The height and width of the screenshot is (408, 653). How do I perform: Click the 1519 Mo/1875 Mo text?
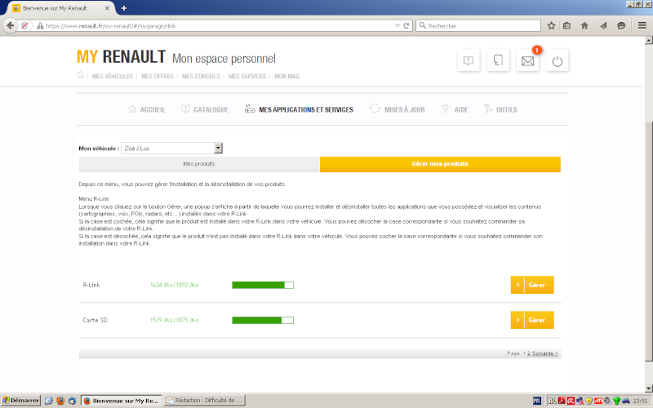point(175,320)
